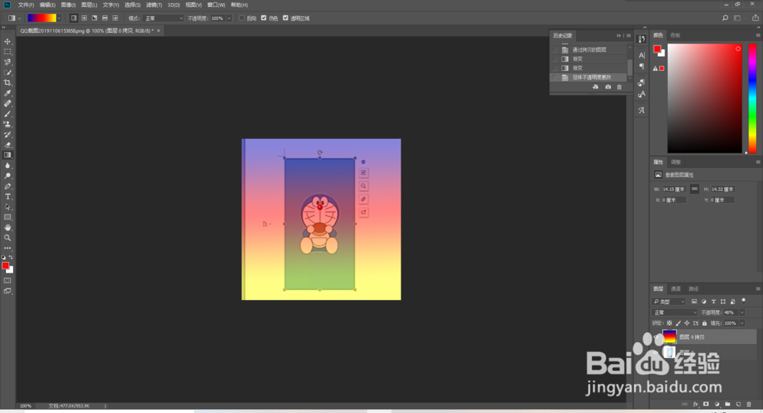The height and width of the screenshot is (413, 763).
Task: Toggle lock image pixels brush icon
Action: pyautogui.click(x=678, y=324)
